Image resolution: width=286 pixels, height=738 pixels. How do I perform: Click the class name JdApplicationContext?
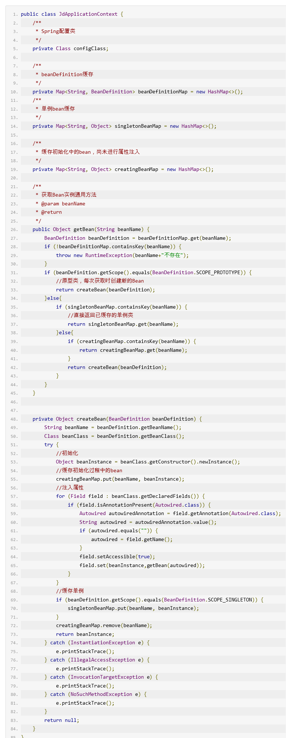pos(88,14)
